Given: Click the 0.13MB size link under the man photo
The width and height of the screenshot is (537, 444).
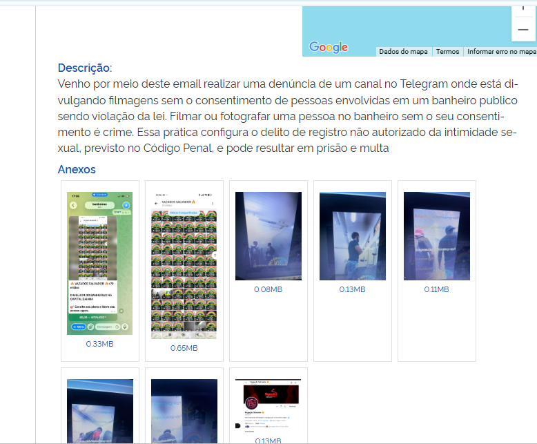Looking at the screenshot, I should pos(353,289).
